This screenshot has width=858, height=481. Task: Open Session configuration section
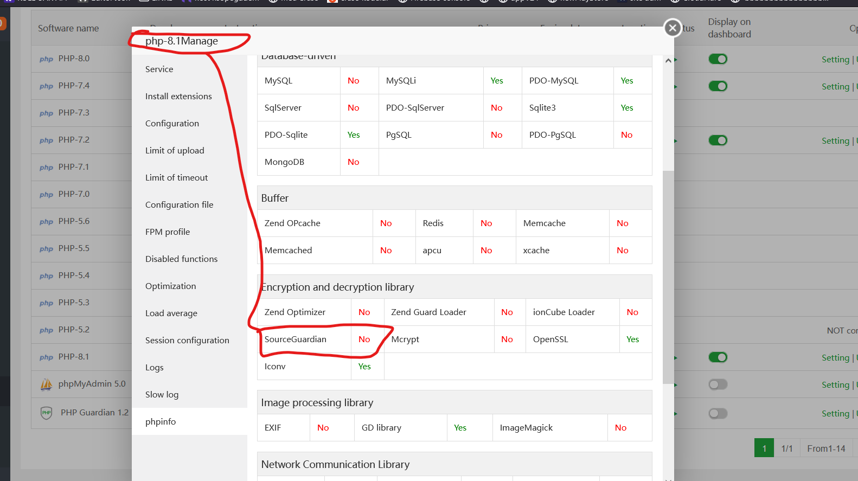pos(189,340)
